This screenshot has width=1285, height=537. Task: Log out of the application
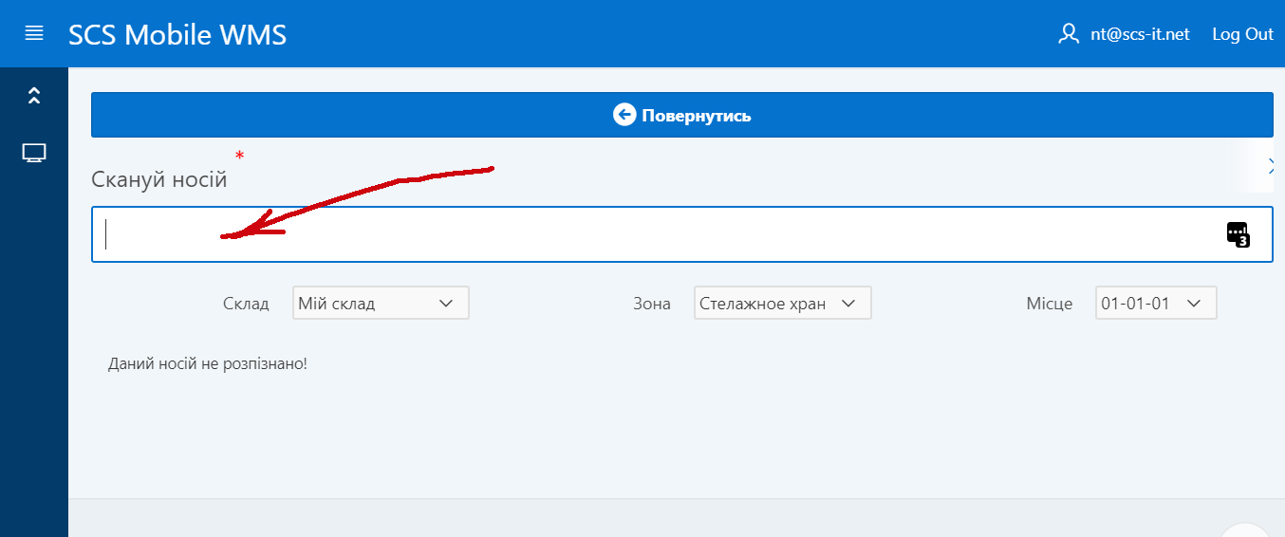pyautogui.click(x=1242, y=34)
